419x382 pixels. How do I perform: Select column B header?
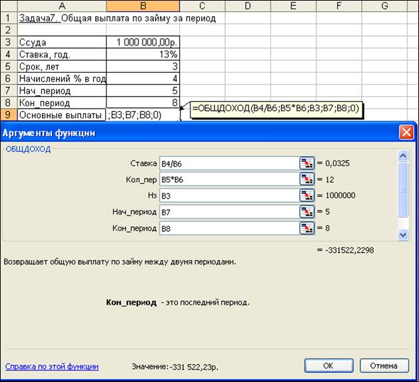coord(143,6)
